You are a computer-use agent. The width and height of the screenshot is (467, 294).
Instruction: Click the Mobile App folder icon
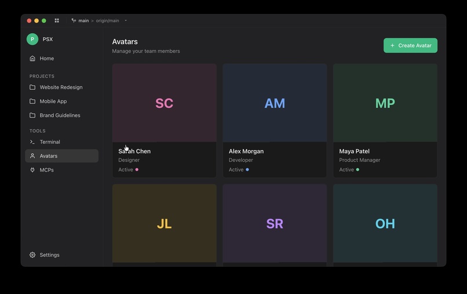(32, 101)
